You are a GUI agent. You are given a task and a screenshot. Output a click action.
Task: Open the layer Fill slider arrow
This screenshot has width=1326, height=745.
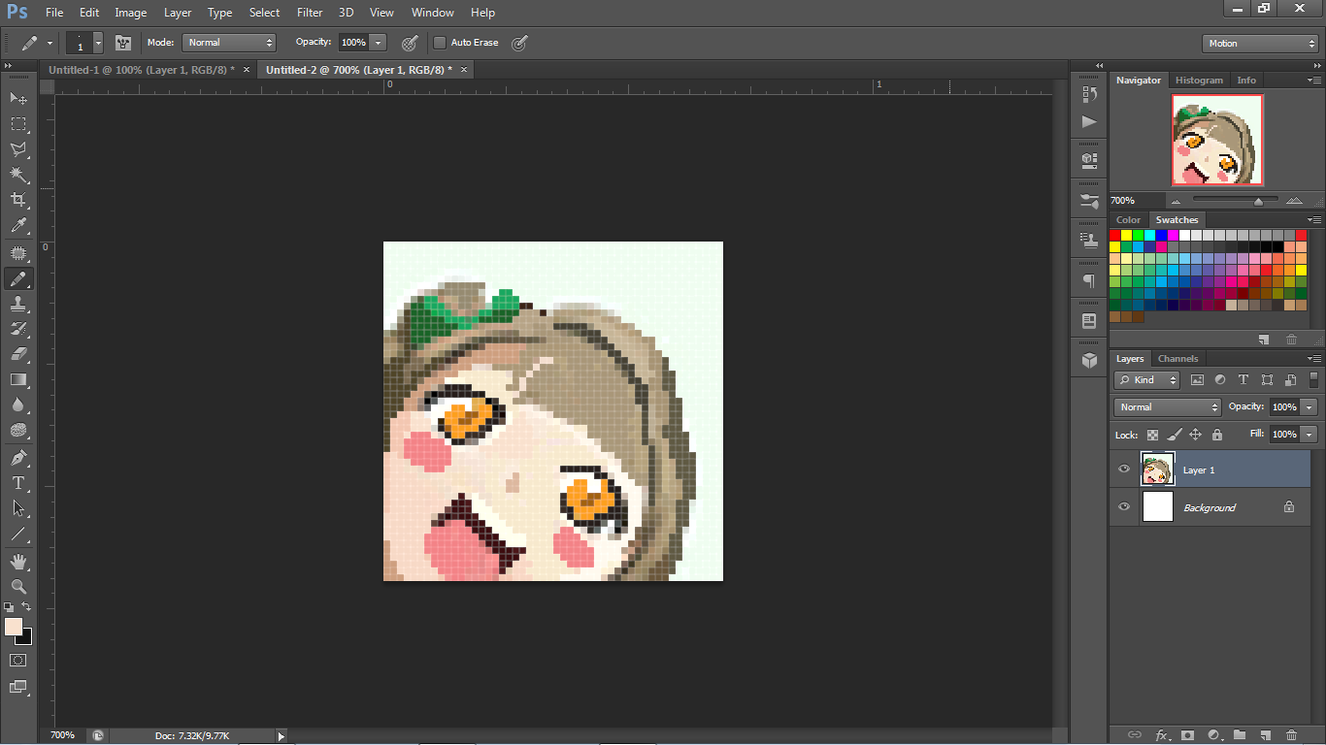point(1309,435)
